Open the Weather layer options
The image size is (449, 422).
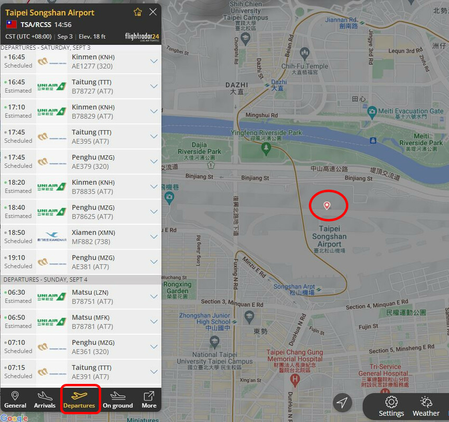point(426,406)
